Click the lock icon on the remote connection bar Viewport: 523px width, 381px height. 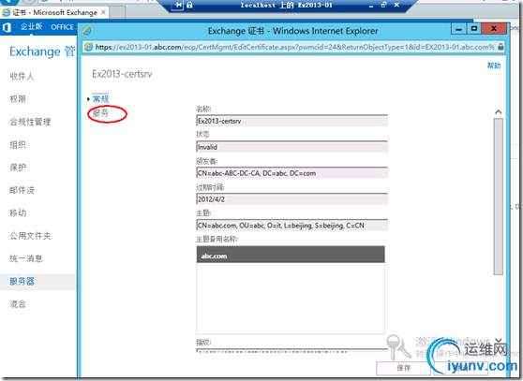pyautogui.click(x=189, y=5)
